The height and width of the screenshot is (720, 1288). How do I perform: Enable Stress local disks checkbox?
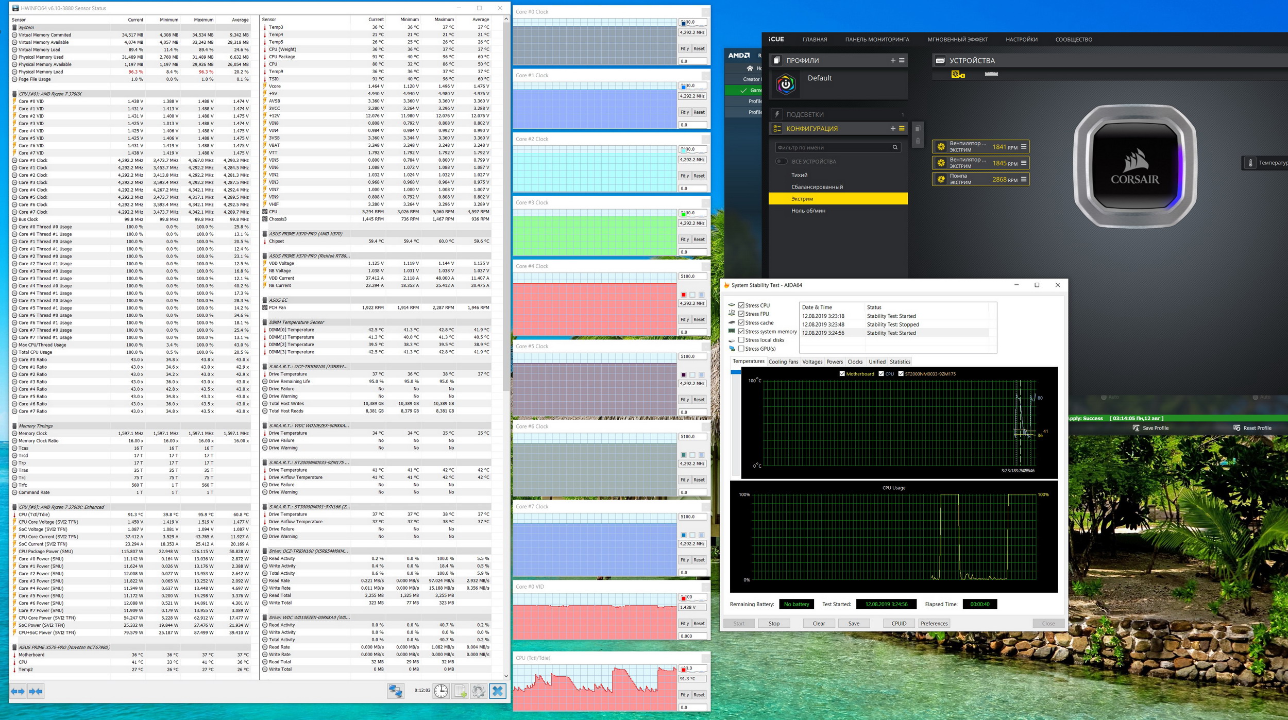click(x=741, y=340)
